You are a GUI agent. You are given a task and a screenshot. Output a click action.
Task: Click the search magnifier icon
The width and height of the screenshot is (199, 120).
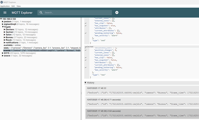41,13
